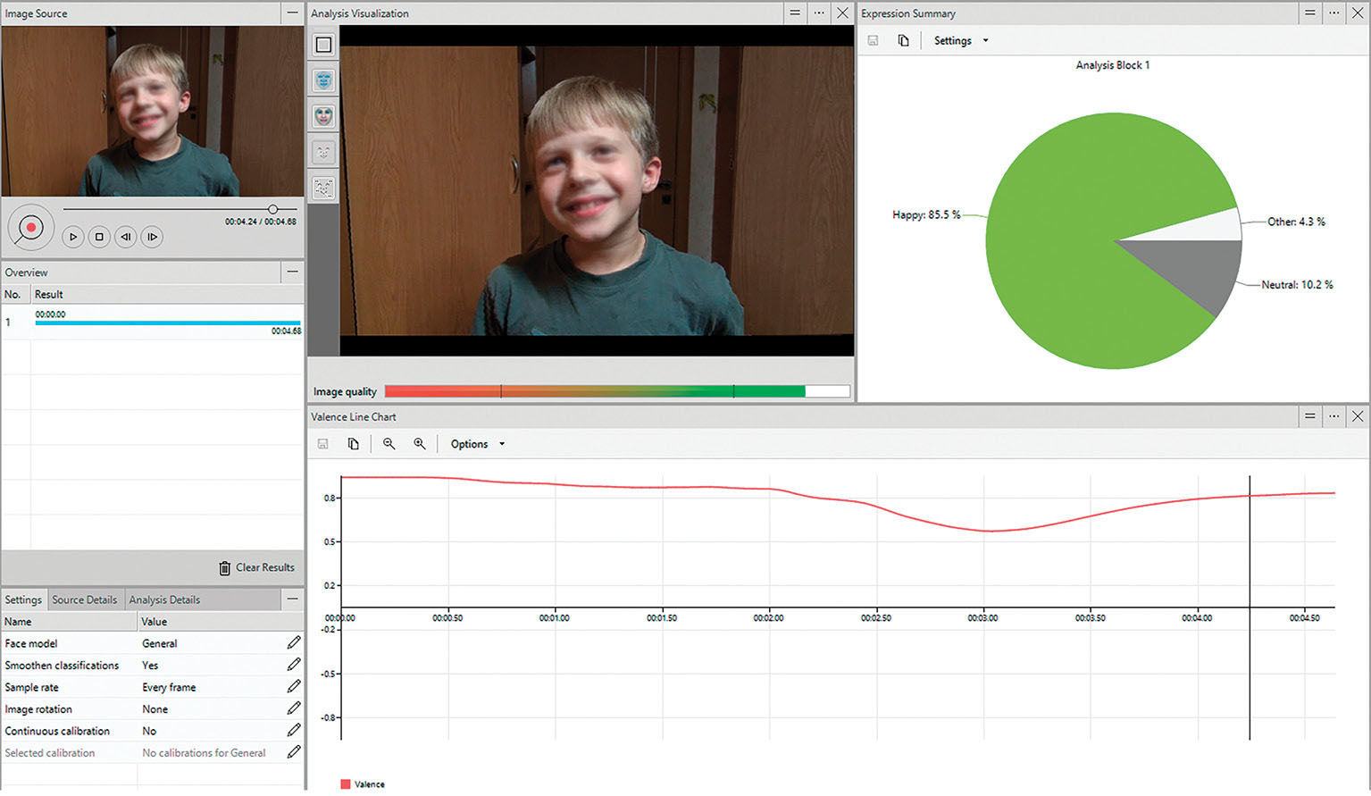Click the red record button

click(x=30, y=228)
